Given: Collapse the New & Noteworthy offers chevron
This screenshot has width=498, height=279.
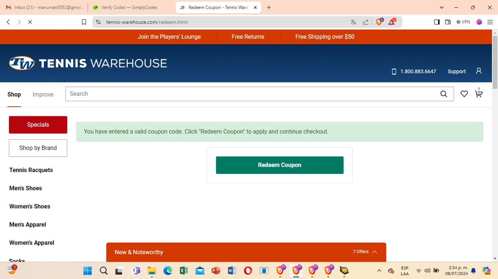Looking at the screenshot, I should [x=374, y=252].
